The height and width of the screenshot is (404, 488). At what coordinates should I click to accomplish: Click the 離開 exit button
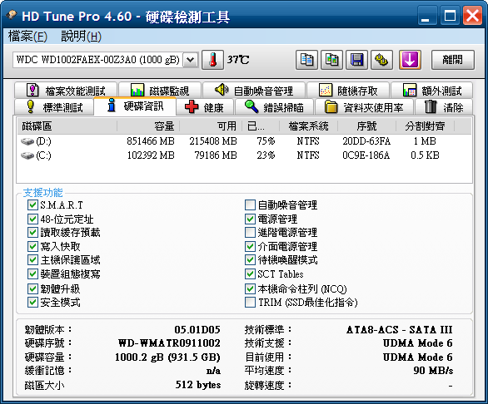(453, 60)
